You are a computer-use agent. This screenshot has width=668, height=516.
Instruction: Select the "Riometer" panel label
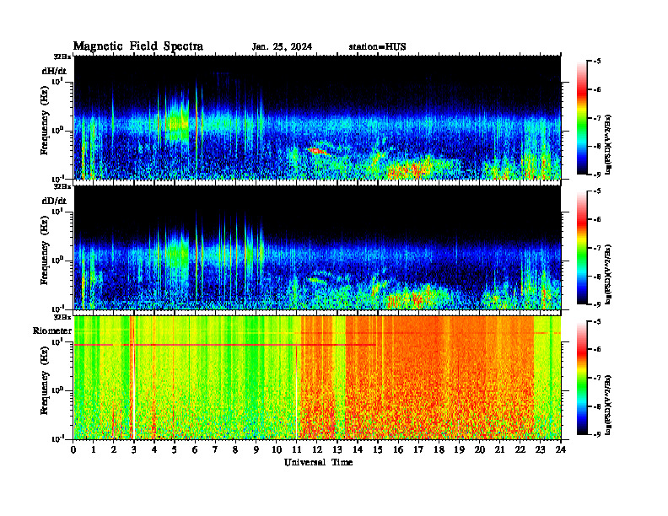pos(52,331)
